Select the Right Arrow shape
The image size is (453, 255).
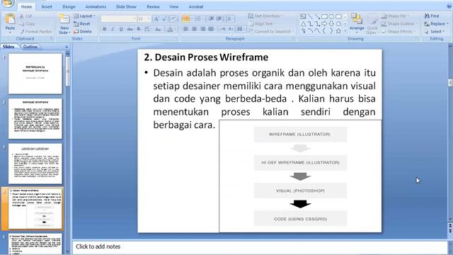324,23
